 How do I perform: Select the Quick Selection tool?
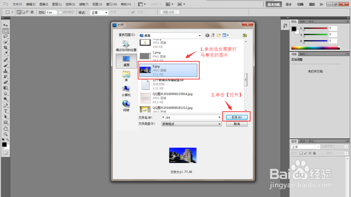[6, 42]
